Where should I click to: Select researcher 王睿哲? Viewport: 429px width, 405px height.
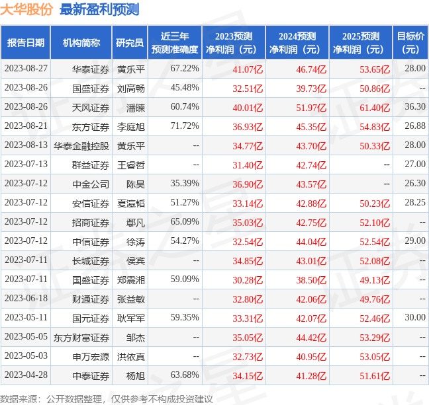[x=131, y=165]
